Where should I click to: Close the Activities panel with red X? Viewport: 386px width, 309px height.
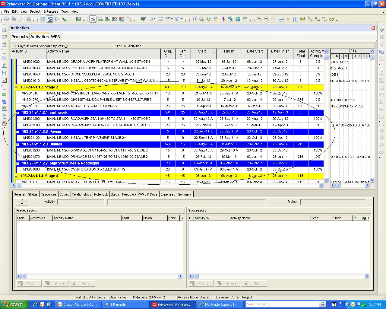pos(373,28)
